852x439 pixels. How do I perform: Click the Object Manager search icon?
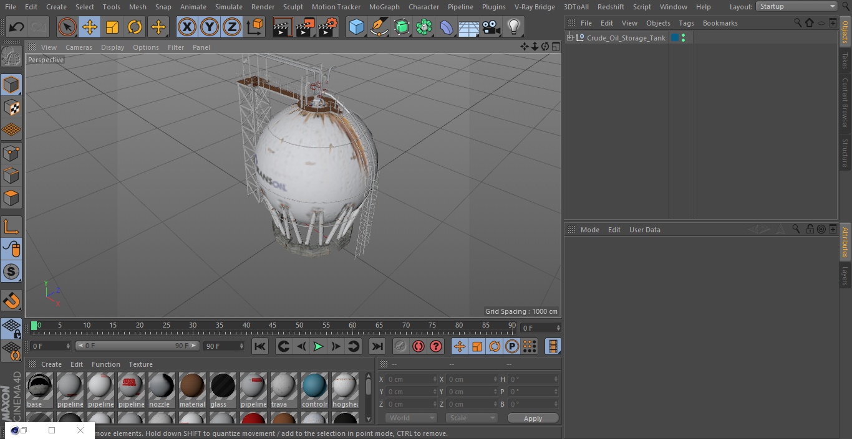[x=798, y=22]
